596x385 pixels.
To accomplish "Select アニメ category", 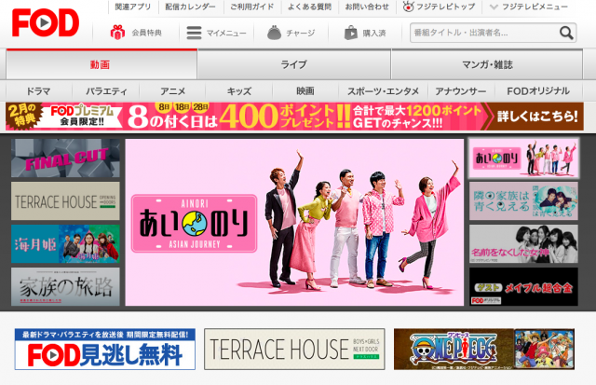I will coord(172,91).
